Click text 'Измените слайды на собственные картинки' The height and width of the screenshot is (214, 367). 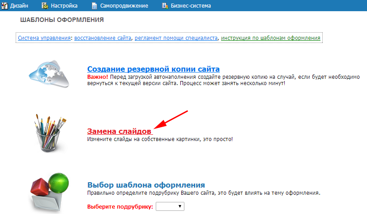coord(144,139)
